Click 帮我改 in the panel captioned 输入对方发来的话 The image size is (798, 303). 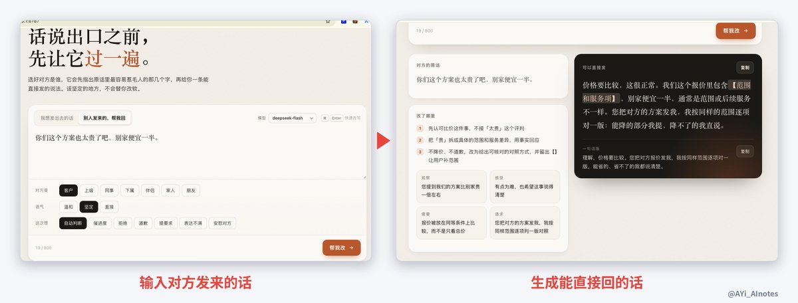342,248
